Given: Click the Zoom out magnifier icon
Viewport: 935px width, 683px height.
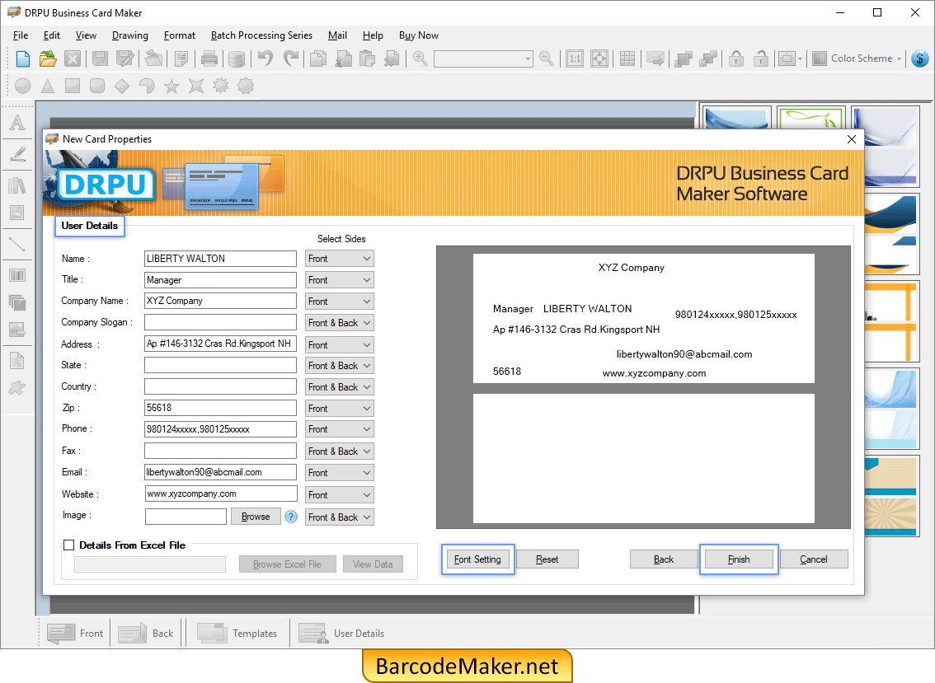Looking at the screenshot, I should click(546, 58).
